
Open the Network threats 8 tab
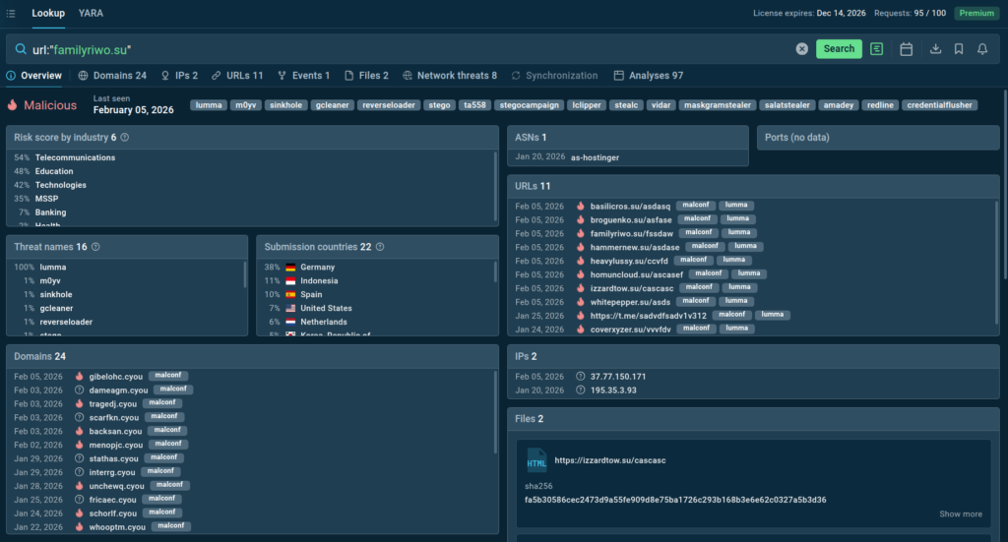[450, 76]
